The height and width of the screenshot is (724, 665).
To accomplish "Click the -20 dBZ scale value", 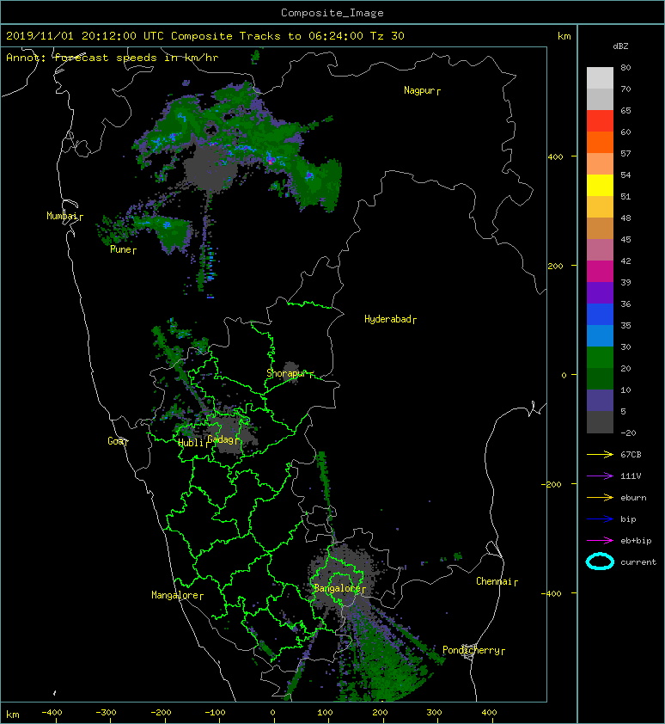I will click(628, 433).
